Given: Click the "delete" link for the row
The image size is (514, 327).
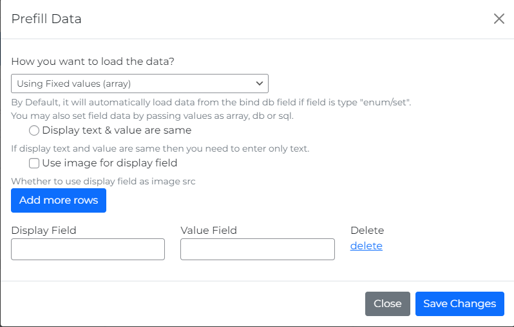Looking at the screenshot, I should click(x=366, y=245).
